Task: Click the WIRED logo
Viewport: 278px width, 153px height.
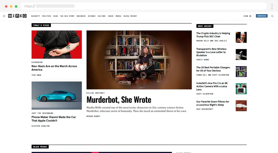Action: pos(17,16)
